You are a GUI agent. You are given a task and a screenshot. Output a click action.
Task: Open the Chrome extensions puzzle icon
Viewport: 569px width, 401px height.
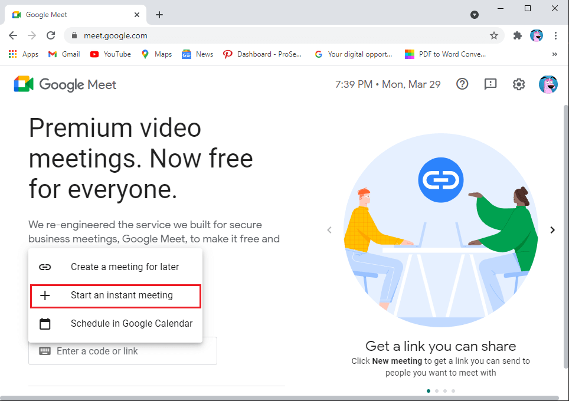point(518,35)
